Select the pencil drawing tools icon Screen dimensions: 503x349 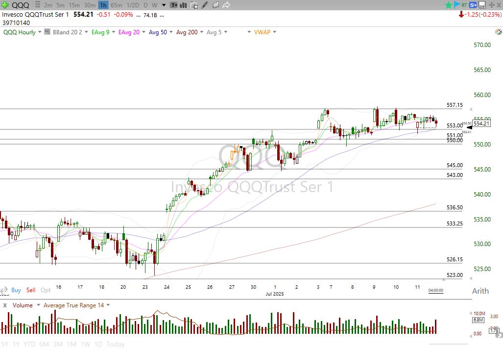tap(205, 5)
